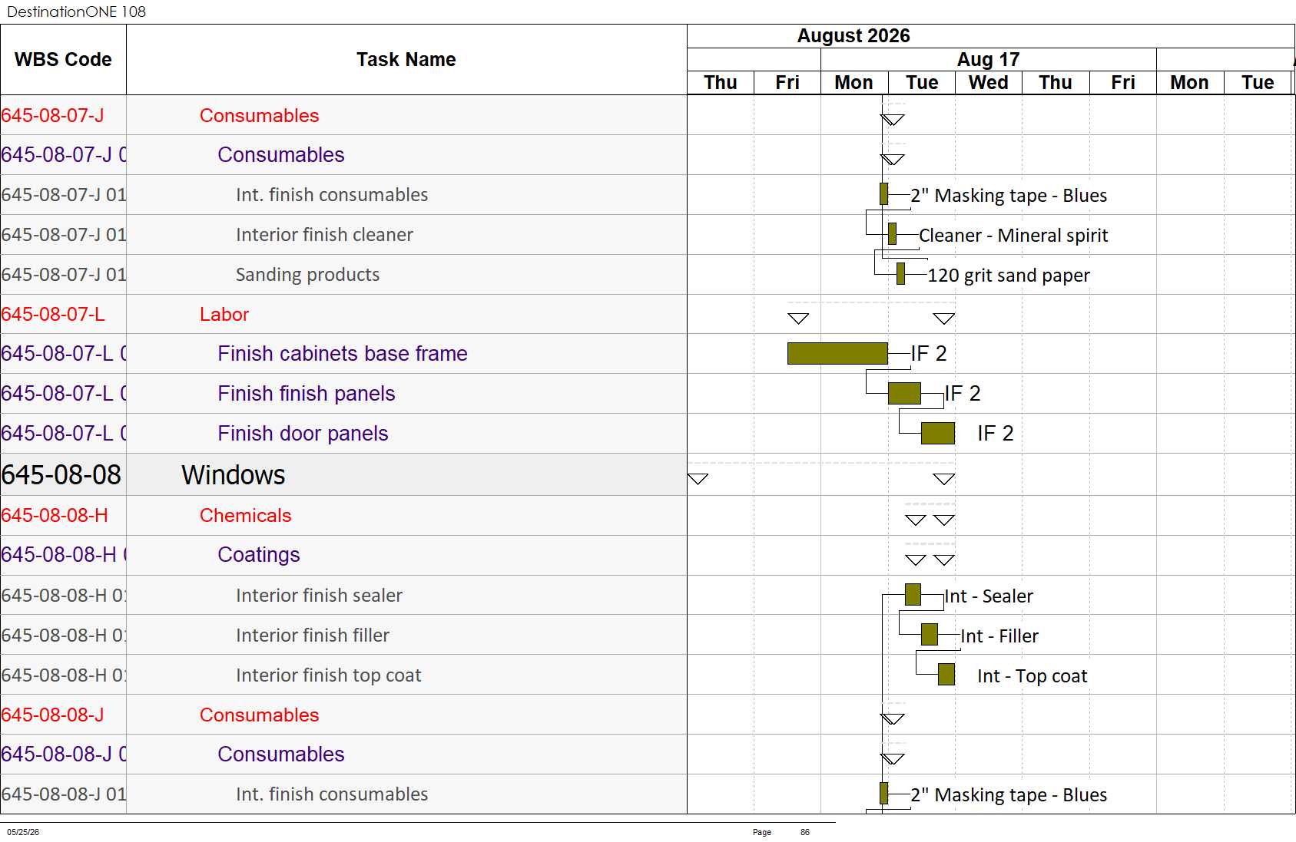
Task: Select the red 'Labor' task name
Action: click(x=224, y=315)
